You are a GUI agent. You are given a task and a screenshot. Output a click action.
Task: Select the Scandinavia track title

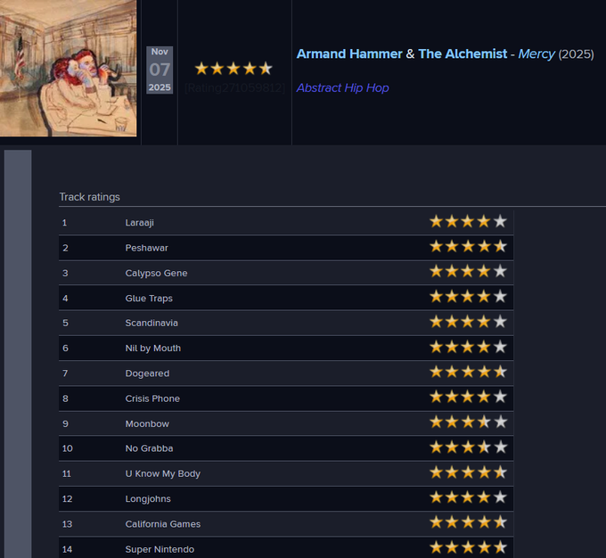pyautogui.click(x=151, y=323)
